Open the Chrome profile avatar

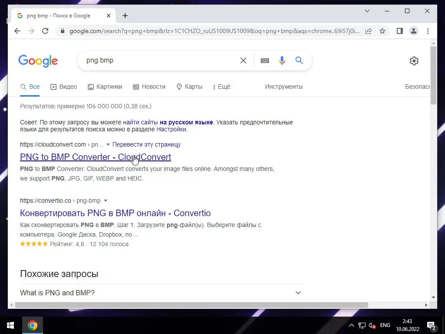click(x=414, y=31)
